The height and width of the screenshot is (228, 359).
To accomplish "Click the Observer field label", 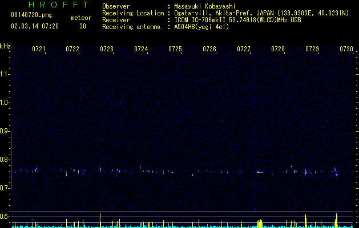I will pyautogui.click(x=116, y=6).
